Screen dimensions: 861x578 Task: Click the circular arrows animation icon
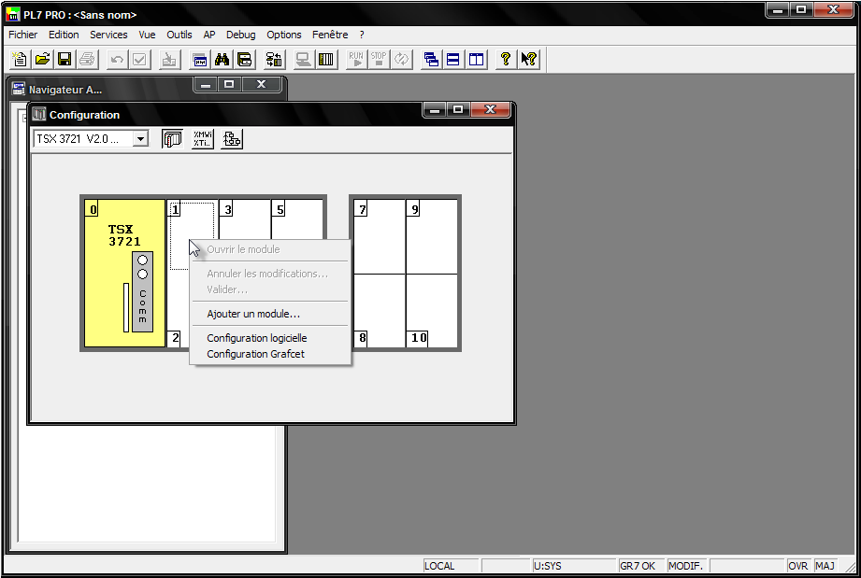coord(401,59)
